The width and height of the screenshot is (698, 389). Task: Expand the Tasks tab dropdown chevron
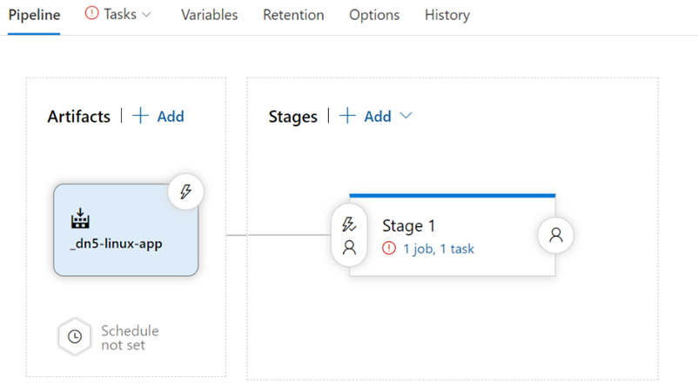tap(146, 15)
